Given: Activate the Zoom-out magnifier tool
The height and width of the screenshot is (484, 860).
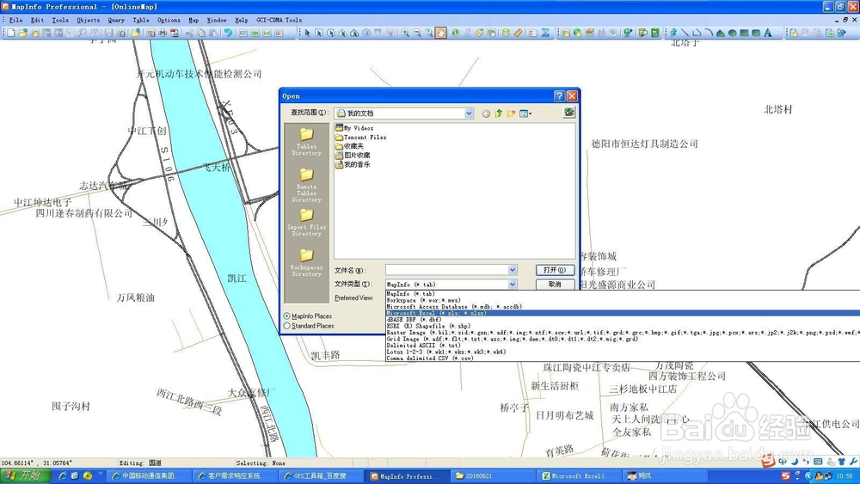Looking at the screenshot, I should tap(417, 33).
